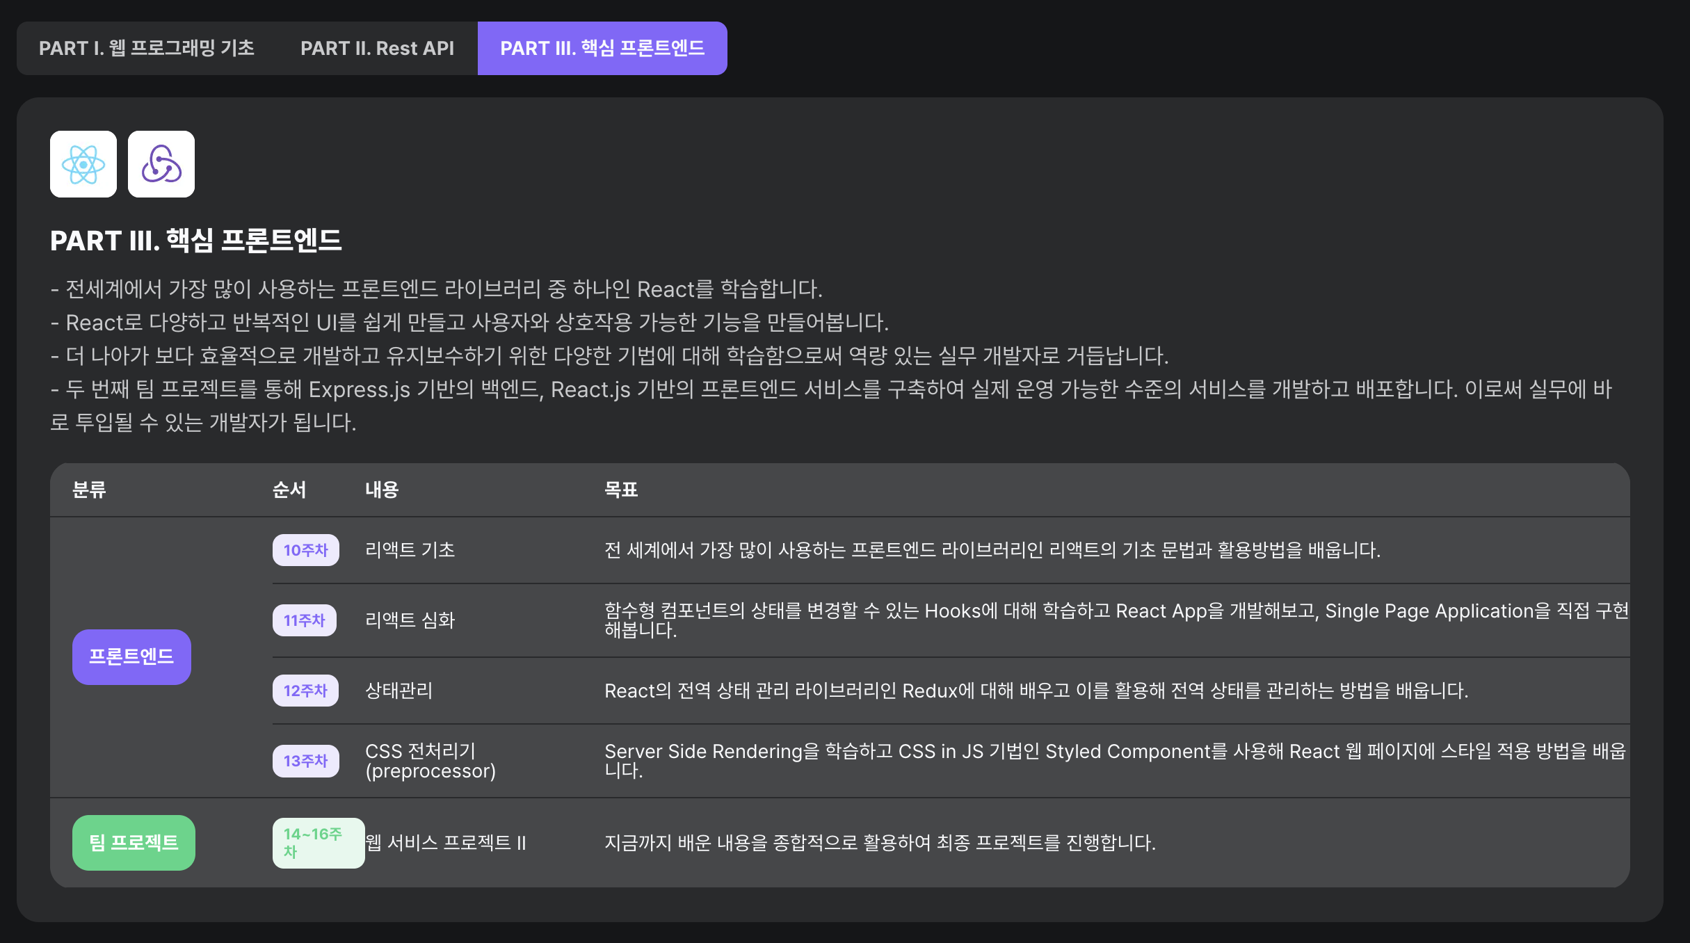1690x943 pixels.
Task: Switch to PART I. 웹 프로그래밍 기초 tab
Action: click(147, 48)
